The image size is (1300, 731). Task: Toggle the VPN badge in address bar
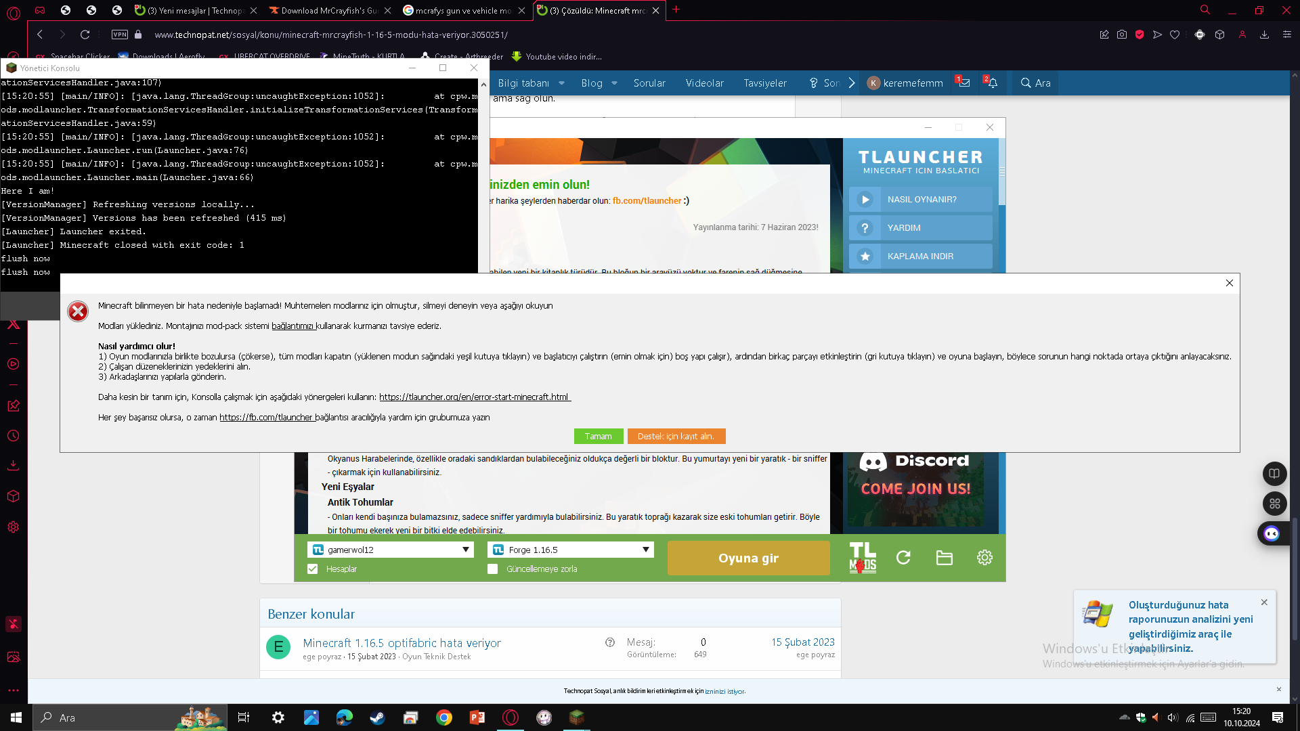click(120, 35)
